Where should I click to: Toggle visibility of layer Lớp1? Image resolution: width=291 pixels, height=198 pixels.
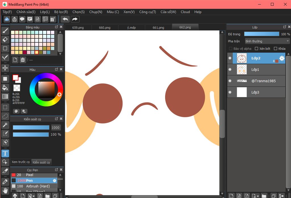click(x=230, y=69)
